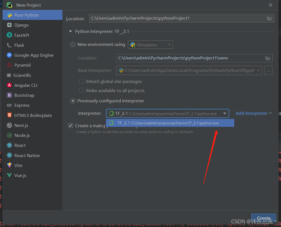Viewport: 281px width, 227px height.
Task: Select Vite project type
Action: click(32, 165)
